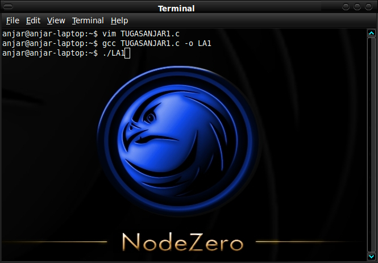
Task: Click the Terminal title bar text
Action: coord(176,9)
